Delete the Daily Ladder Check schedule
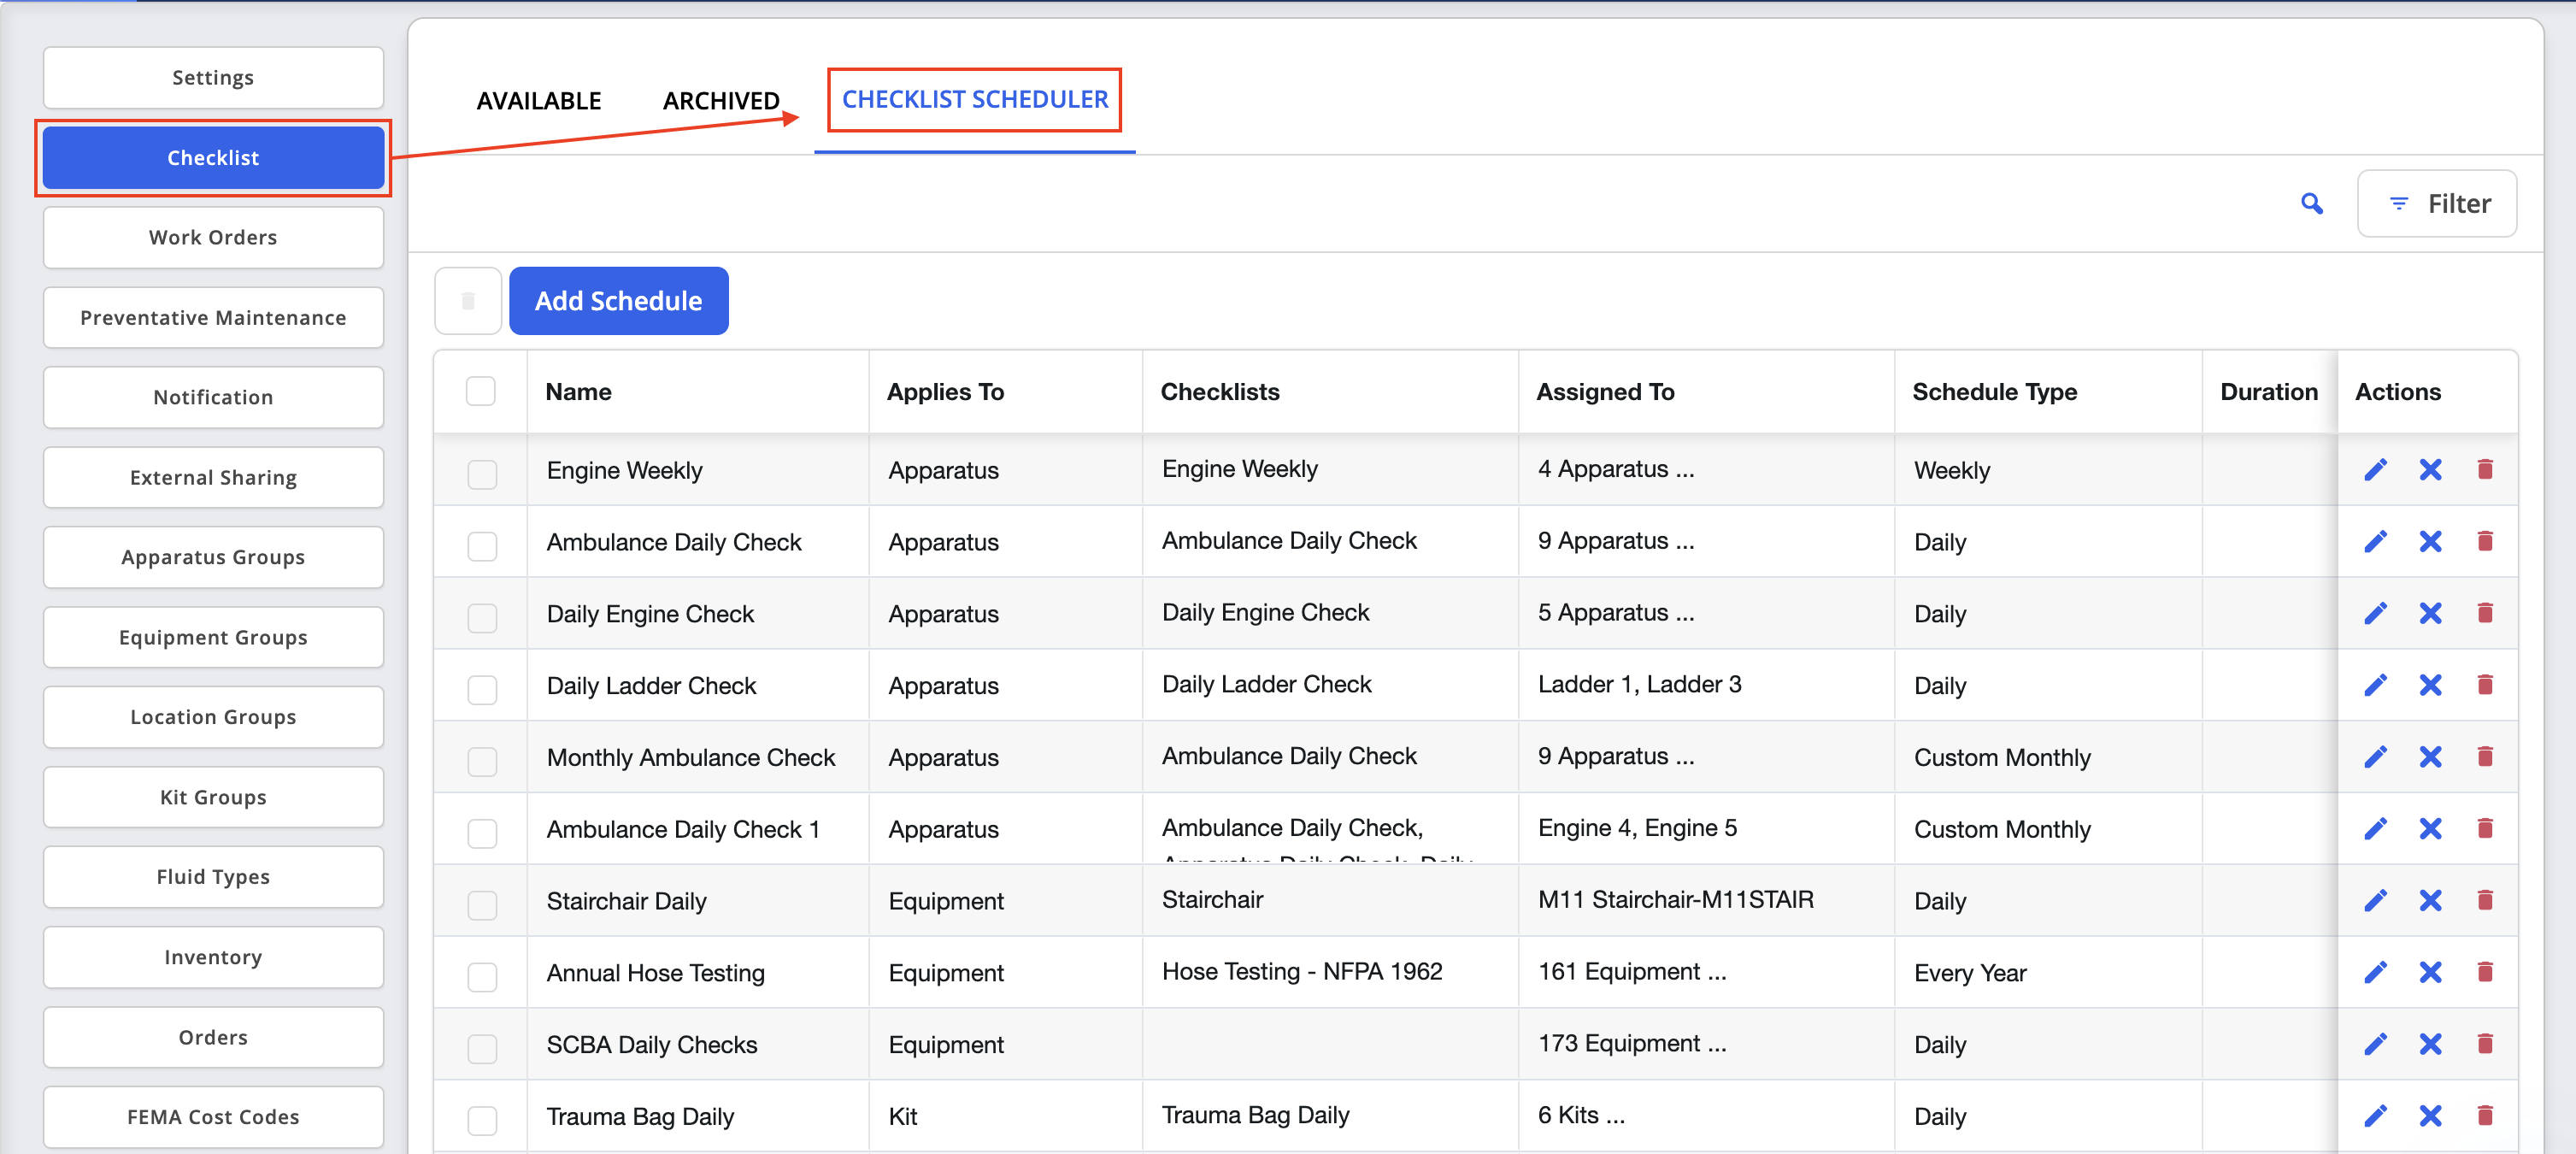The width and height of the screenshot is (2576, 1154). point(2485,686)
